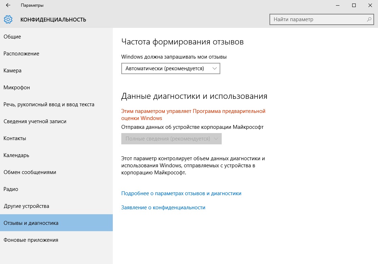Minimize the Параметры window

(338, 5)
